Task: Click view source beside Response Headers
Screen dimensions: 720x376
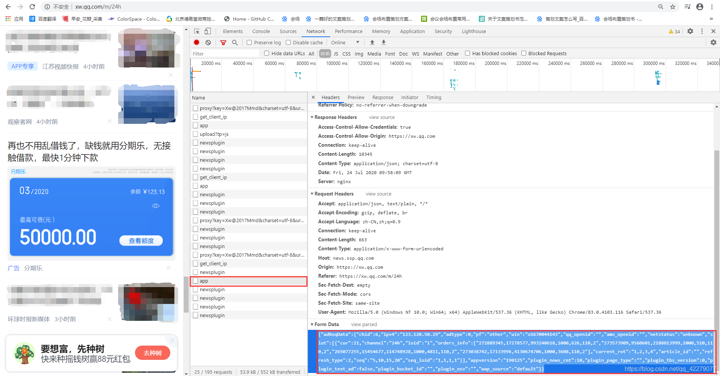Action: pyautogui.click(x=382, y=117)
